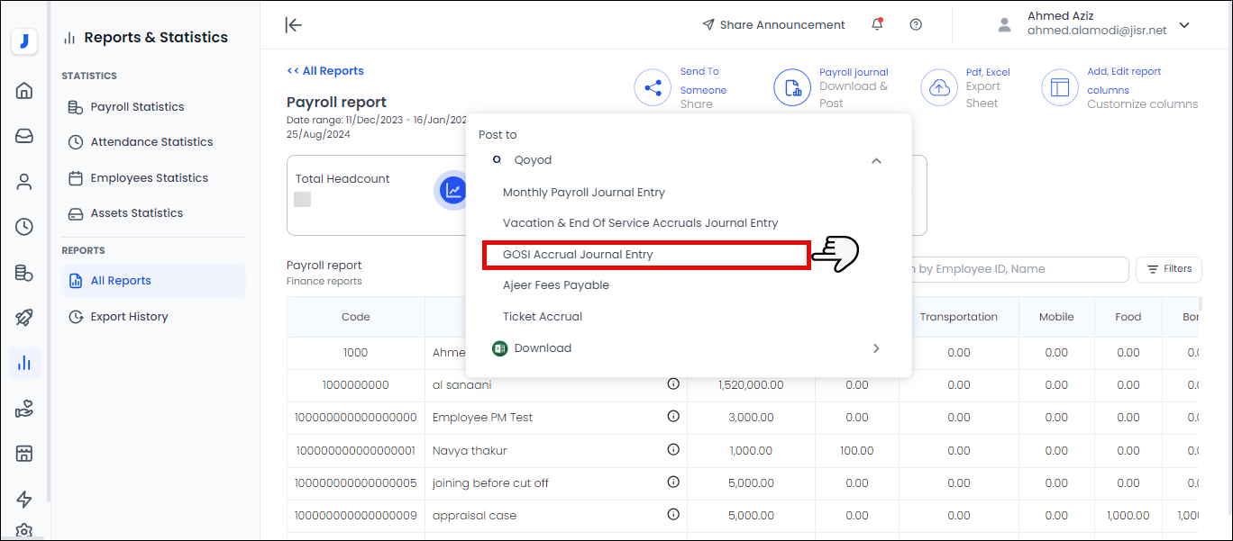Click the Send To Someone share icon

pyautogui.click(x=653, y=87)
